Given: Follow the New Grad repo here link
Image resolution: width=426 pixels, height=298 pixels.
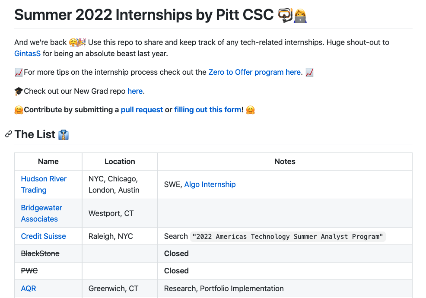Looking at the screenshot, I should coord(135,91).
